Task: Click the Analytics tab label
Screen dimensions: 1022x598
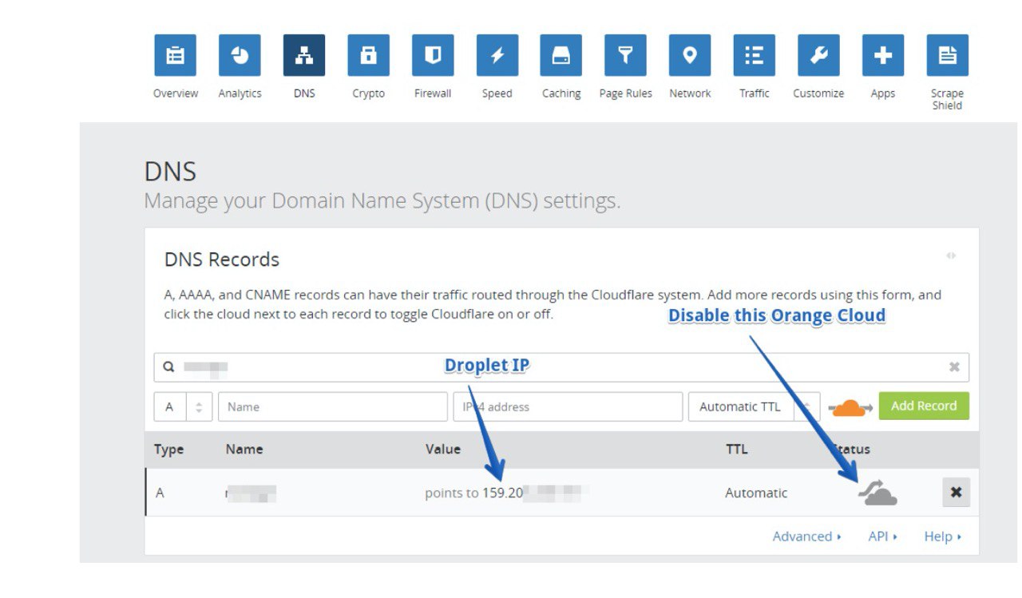Action: [x=240, y=93]
